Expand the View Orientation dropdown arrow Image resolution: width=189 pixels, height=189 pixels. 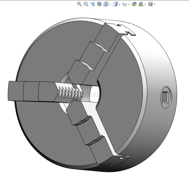110,4
